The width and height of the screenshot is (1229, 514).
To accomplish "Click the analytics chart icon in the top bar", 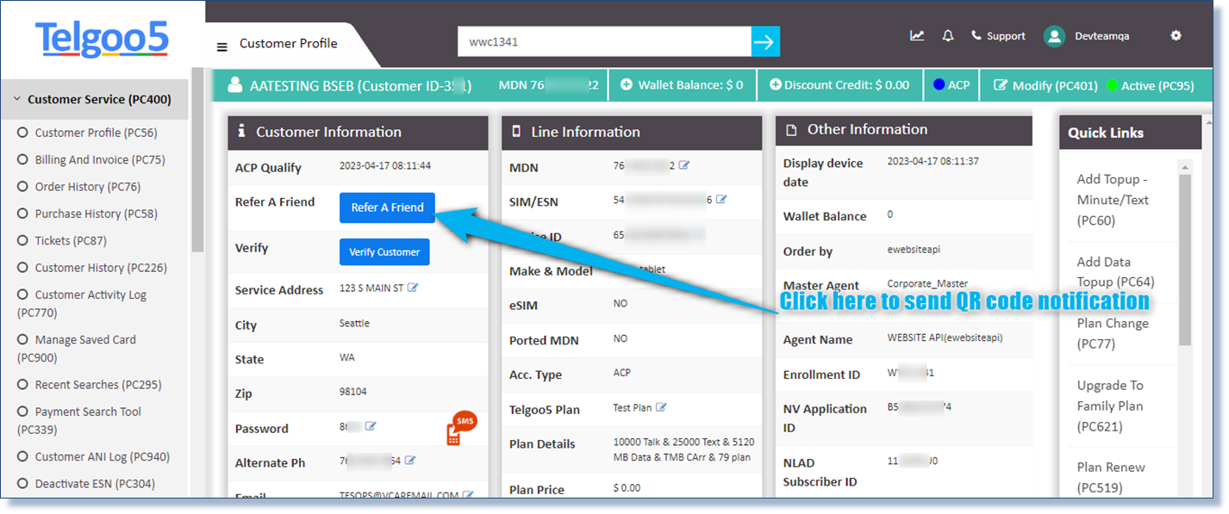I will click(x=916, y=35).
